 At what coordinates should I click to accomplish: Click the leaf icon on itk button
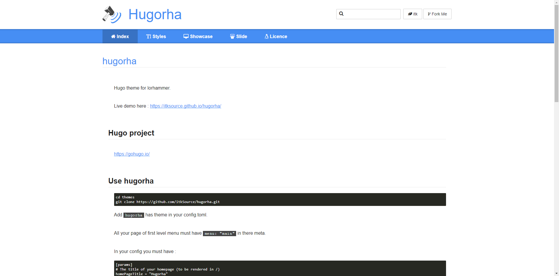tap(410, 14)
